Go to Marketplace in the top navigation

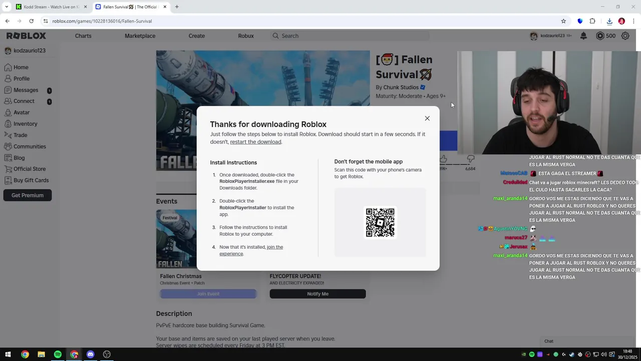[140, 36]
